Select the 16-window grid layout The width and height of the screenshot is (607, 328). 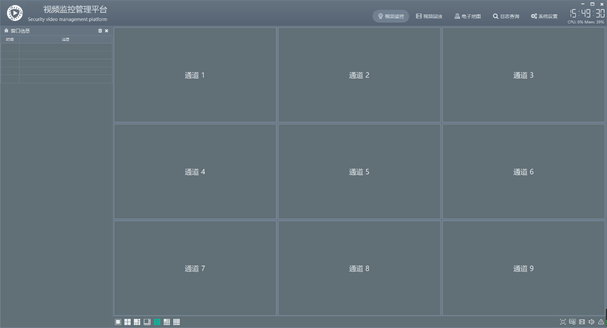pyautogui.click(x=177, y=322)
